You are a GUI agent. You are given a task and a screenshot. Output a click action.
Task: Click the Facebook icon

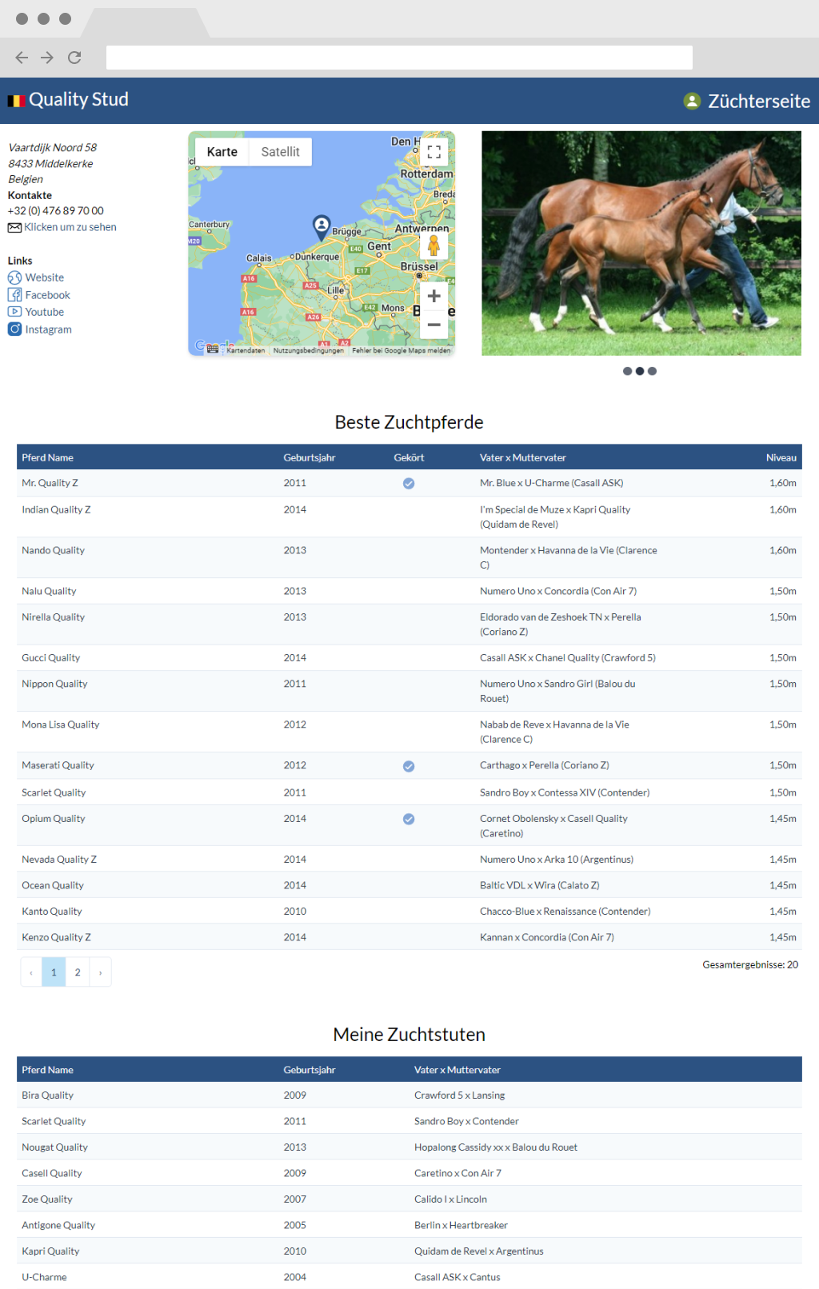tap(14, 295)
